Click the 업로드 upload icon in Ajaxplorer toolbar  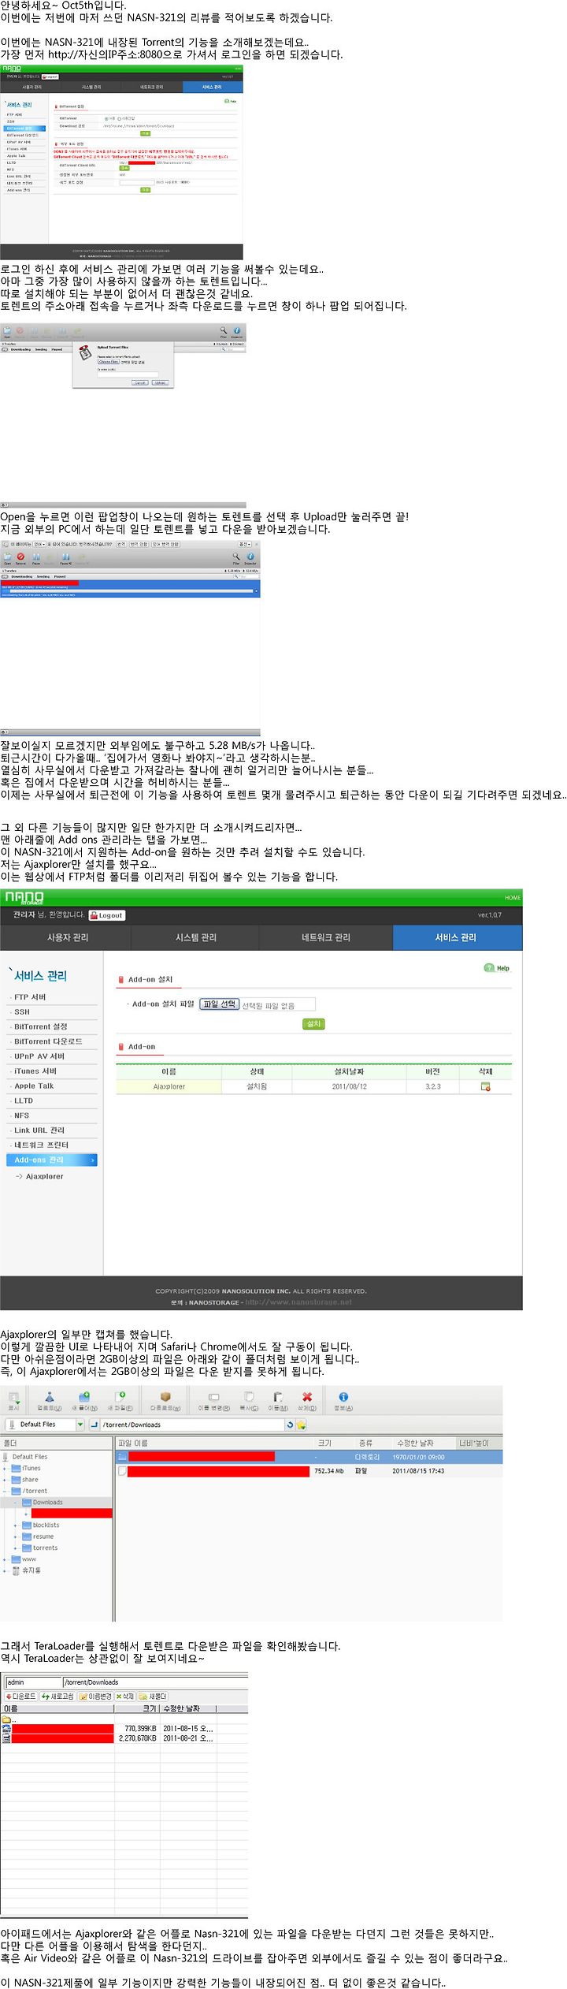coord(49,1401)
